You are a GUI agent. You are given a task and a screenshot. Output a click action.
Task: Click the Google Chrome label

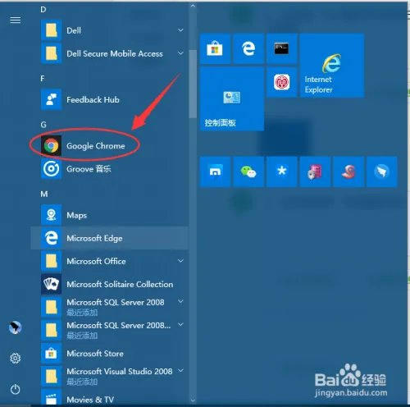click(96, 146)
